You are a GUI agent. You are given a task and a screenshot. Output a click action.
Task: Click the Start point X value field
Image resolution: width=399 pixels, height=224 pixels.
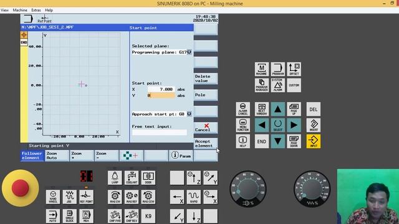(x=161, y=90)
